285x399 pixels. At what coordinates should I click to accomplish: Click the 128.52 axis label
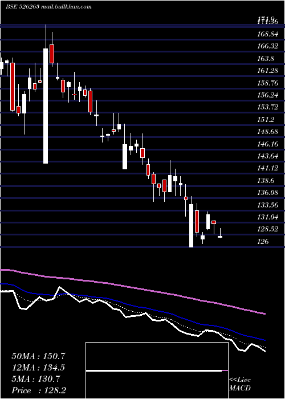[x=267, y=229]
